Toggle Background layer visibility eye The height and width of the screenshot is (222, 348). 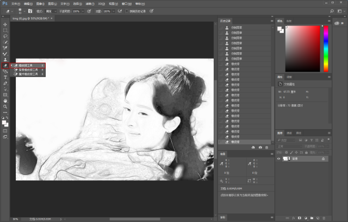tap(279, 158)
